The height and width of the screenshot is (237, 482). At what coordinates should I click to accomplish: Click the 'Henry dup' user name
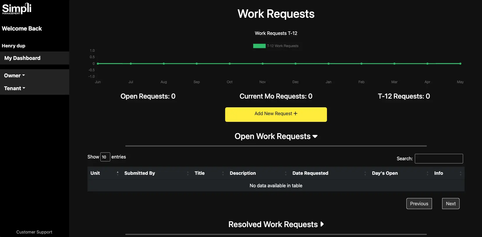click(13, 46)
